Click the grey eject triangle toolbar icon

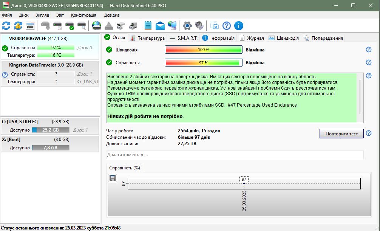108,26
